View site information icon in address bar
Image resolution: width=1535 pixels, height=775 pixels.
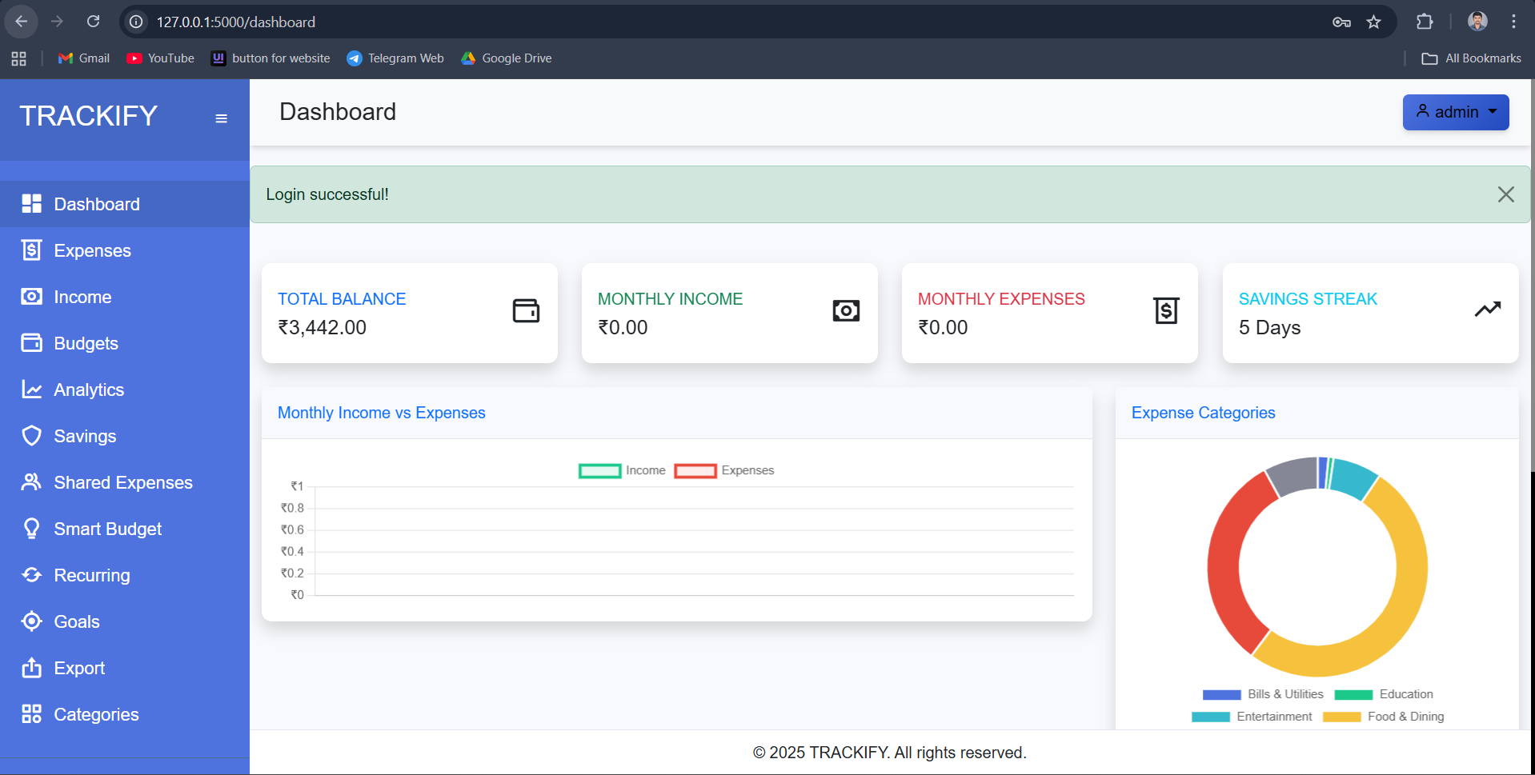pyautogui.click(x=137, y=22)
